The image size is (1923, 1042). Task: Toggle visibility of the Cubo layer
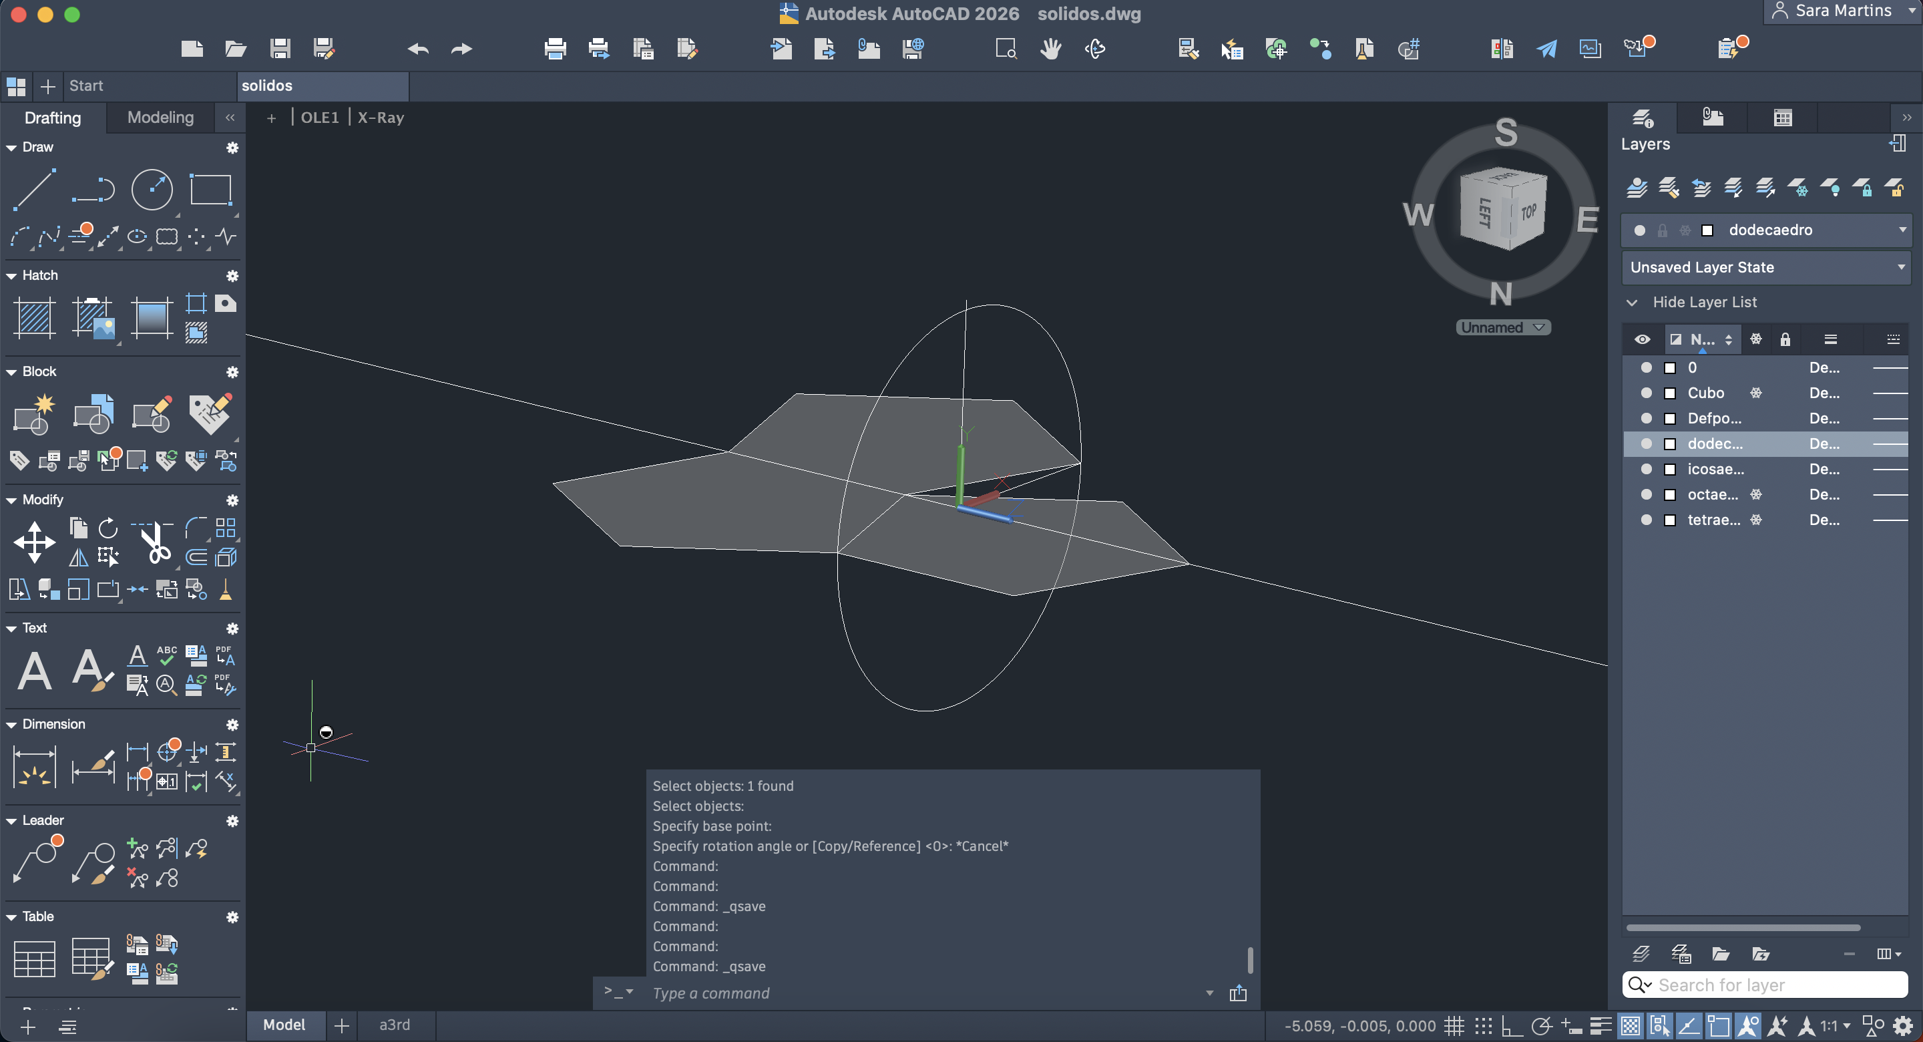pos(1645,393)
